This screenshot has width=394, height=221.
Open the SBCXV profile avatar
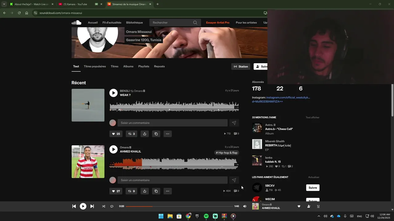[x=257, y=188]
